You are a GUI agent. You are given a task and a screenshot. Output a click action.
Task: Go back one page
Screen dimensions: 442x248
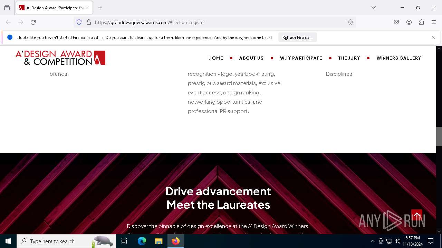coord(8,22)
